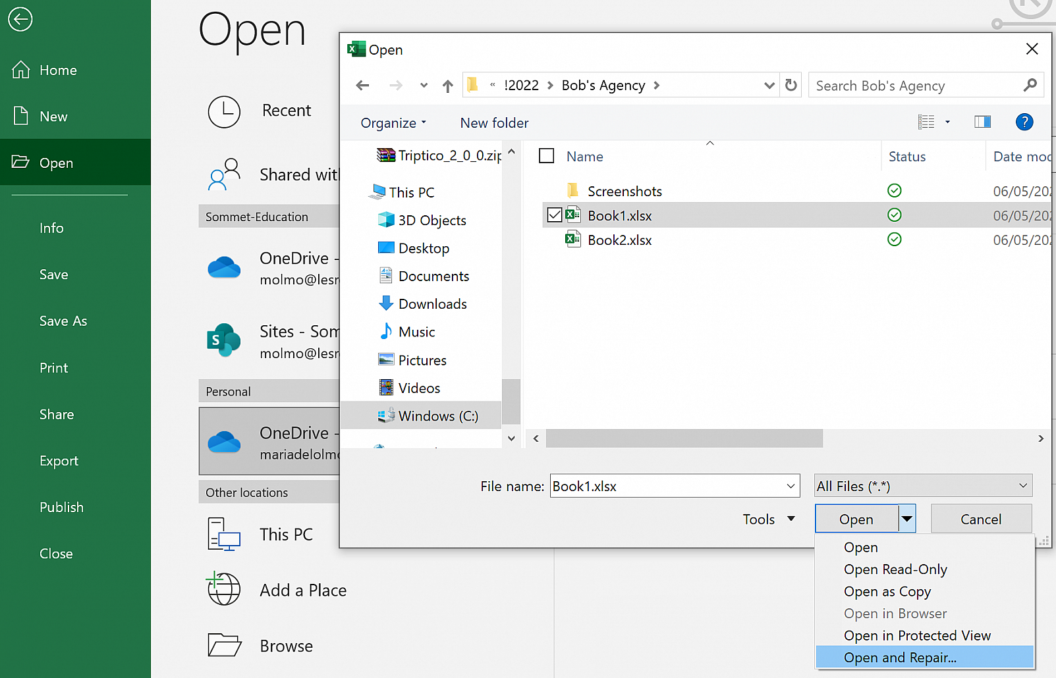
Task: Click the forward arrow in the dialog
Action: [x=395, y=85]
